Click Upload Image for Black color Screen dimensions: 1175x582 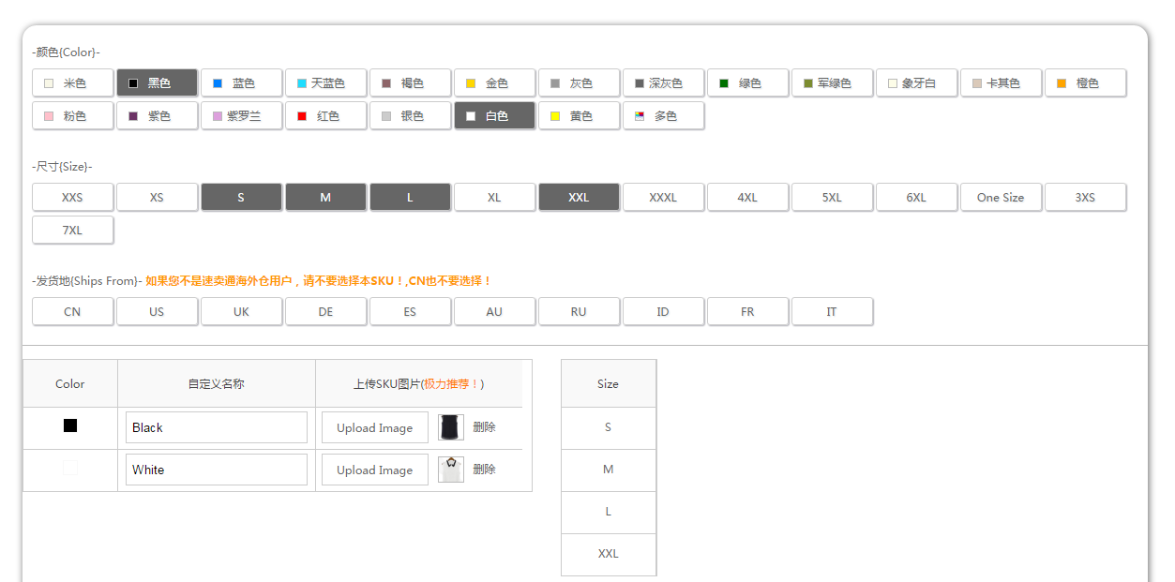point(374,428)
